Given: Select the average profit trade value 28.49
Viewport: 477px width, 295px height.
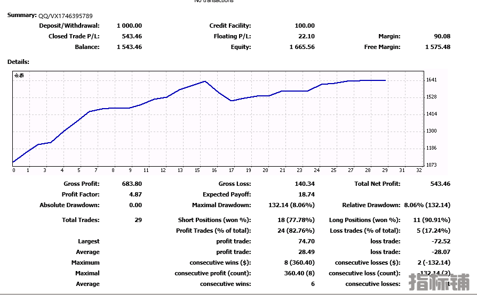Looking at the screenshot, I should tap(306, 252).
